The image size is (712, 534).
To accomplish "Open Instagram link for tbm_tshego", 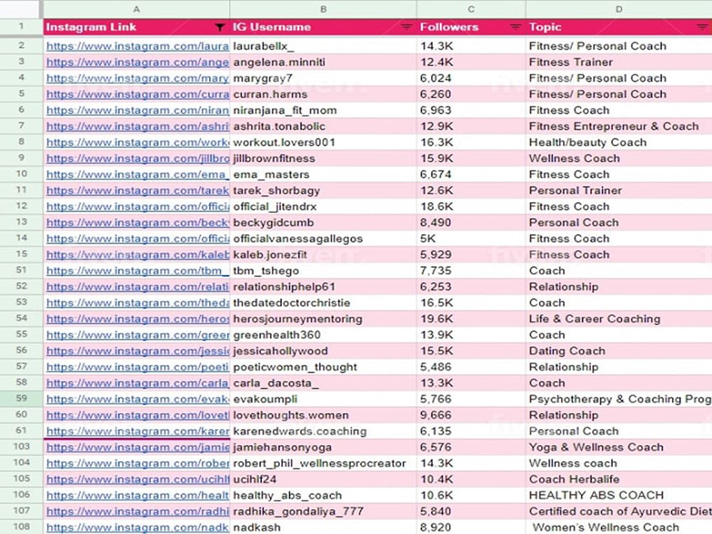I will (x=137, y=271).
